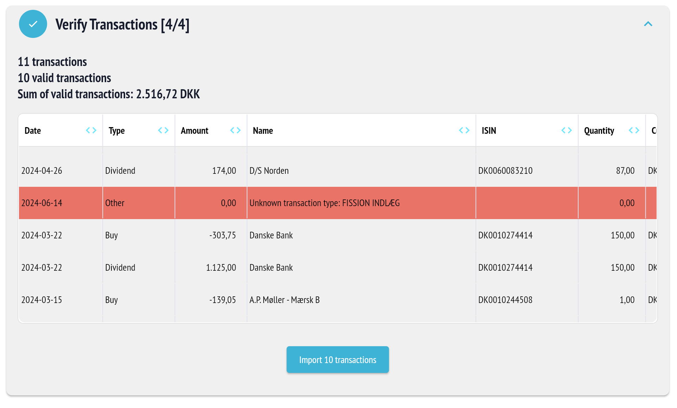Click the Dividend type cell for Danske Bank
The height and width of the screenshot is (408, 677).
139,268
